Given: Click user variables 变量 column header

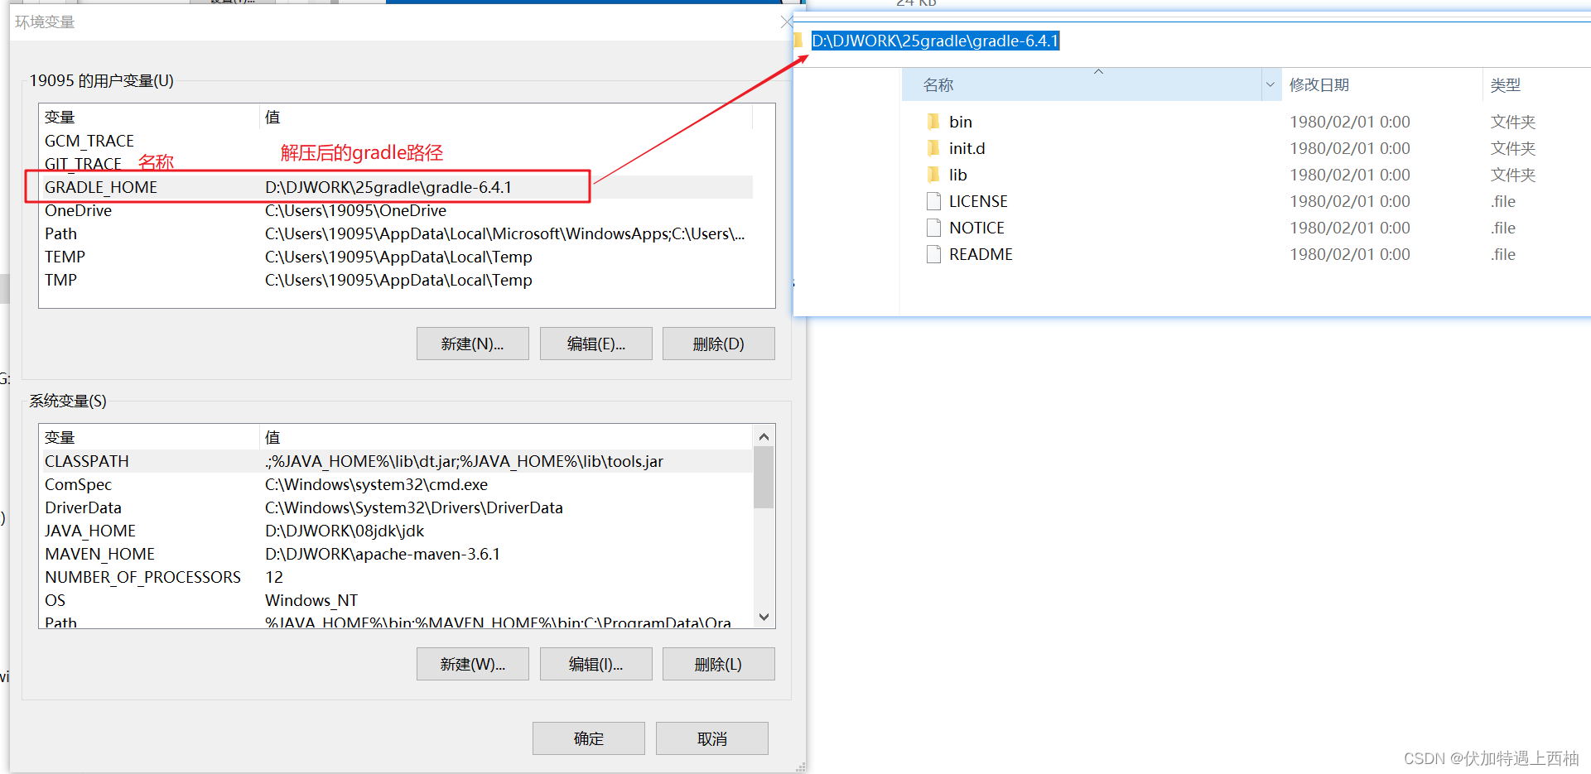Looking at the screenshot, I should 149,117.
